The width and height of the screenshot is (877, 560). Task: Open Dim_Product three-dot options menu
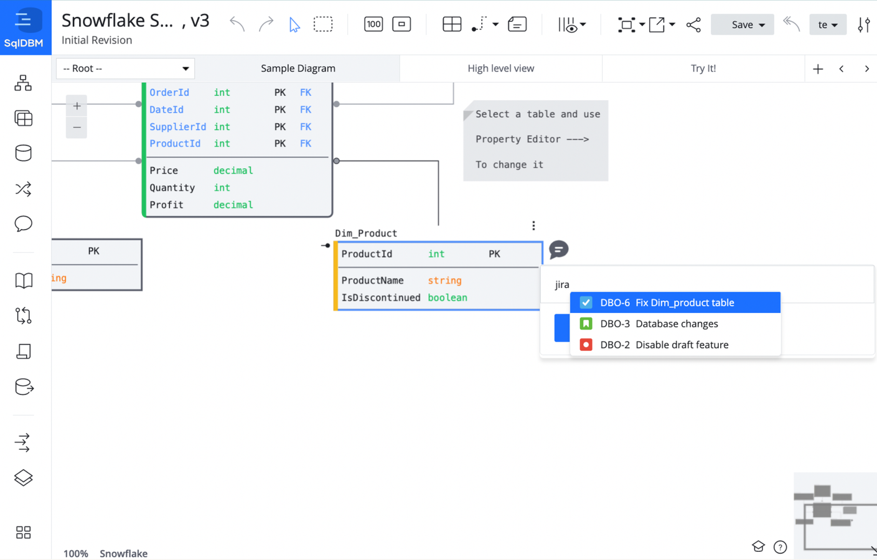[533, 226]
